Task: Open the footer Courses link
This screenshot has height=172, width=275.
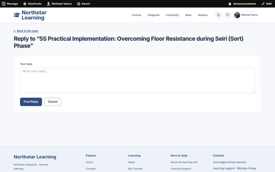Action: pos(91,169)
